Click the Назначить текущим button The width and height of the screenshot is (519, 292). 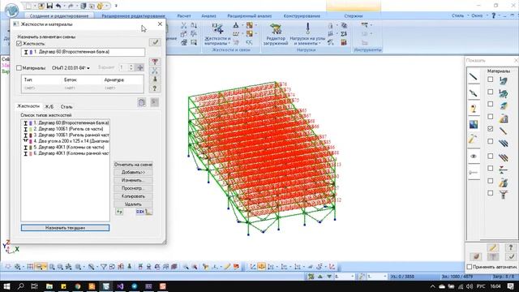click(x=65, y=228)
